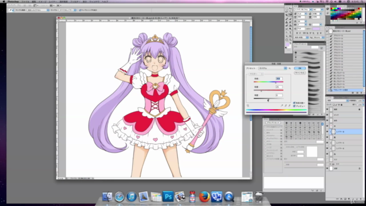Click キャンセル button in dialog

300,73
